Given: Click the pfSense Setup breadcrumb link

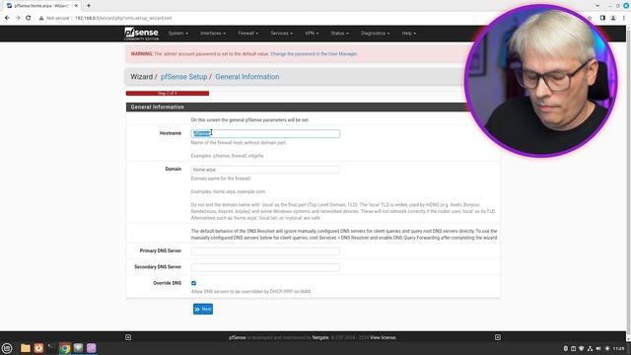Looking at the screenshot, I should coord(184,77).
